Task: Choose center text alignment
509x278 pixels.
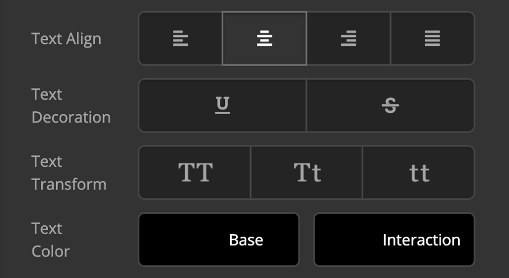Action: click(x=264, y=38)
